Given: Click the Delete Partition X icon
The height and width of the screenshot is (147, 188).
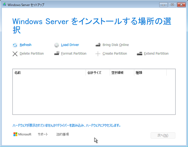Looking at the screenshot, I should [x=15, y=54].
